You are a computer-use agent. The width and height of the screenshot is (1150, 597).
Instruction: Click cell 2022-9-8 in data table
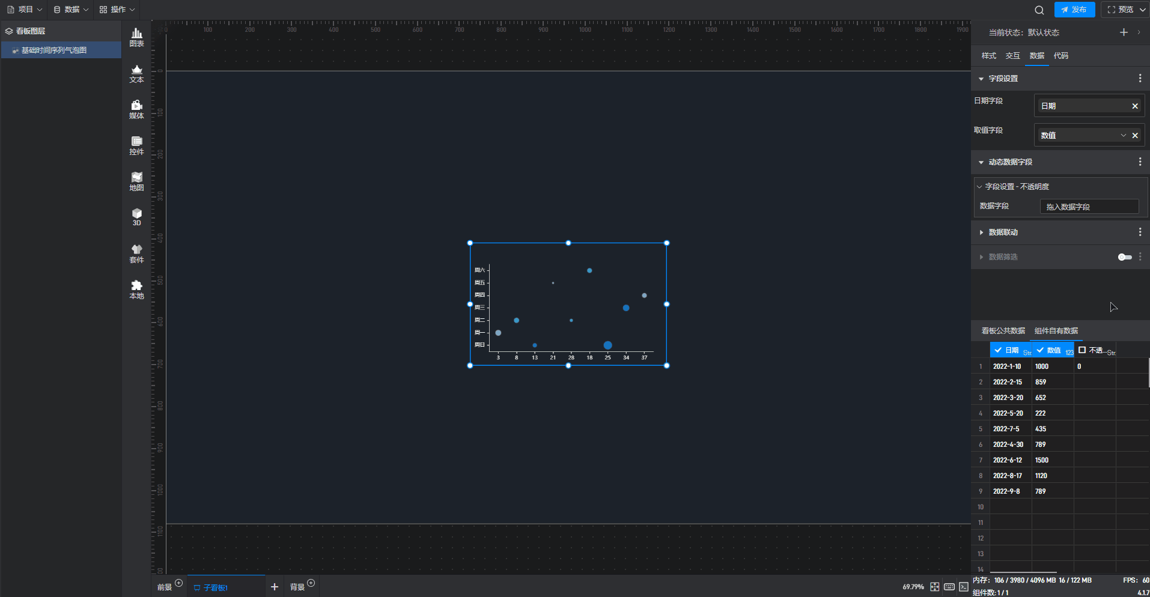1011,491
